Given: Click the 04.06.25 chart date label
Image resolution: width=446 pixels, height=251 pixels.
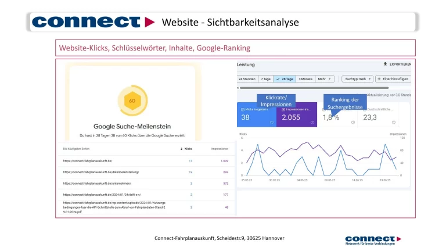Looking at the screenshot, I should (x=302, y=180).
